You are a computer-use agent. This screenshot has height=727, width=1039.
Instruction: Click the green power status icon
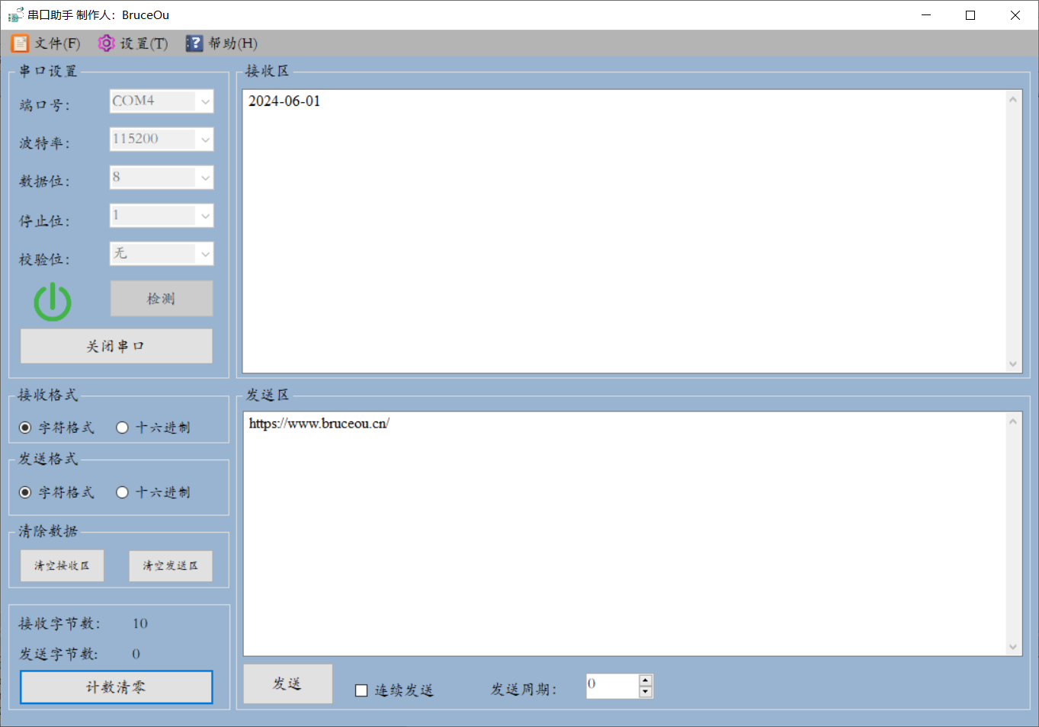[x=53, y=302]
